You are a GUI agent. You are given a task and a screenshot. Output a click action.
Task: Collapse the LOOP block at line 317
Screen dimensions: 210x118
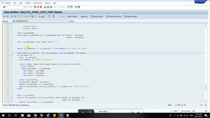(12, 98)
